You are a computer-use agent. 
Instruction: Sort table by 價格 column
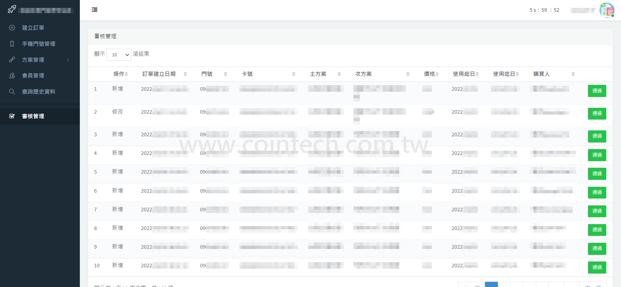pos(437,74)
